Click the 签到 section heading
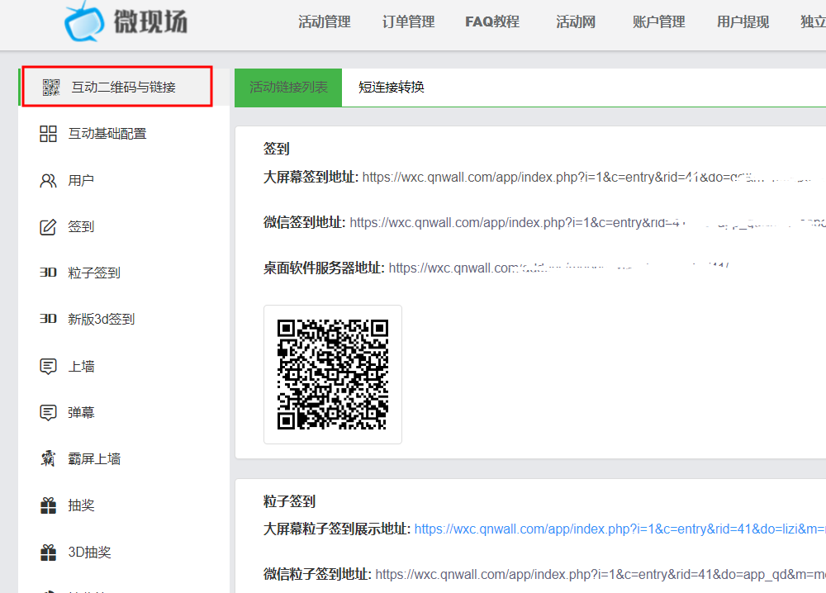Image resolution: width=826 pixels, height=593 pixels. (x=276, y=149)
